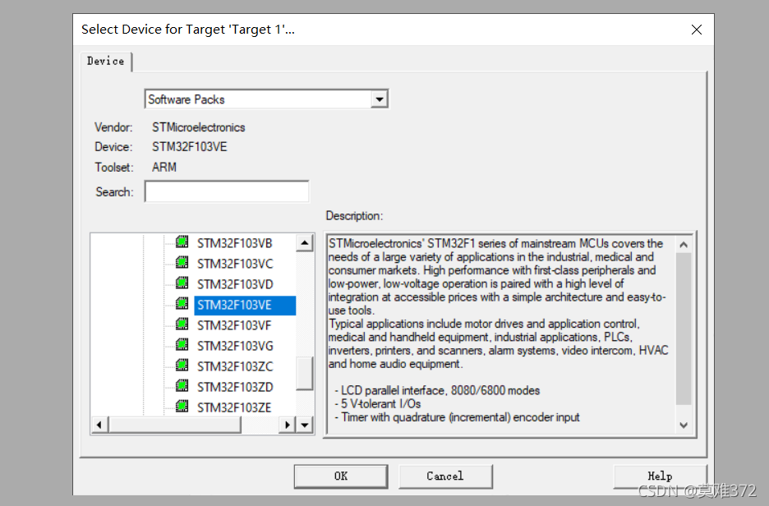Select device STM32F103VF in the tree
Image resolution: width=769 pixels, height=506 pixels.
click(x=234, y=325)
